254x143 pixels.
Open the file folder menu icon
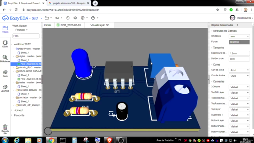(x=47, y=18)
